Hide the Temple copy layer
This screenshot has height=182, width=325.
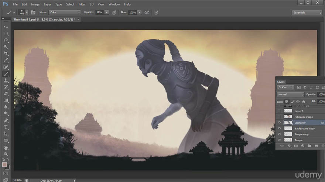pyautogui.click(x=279, y=134)
